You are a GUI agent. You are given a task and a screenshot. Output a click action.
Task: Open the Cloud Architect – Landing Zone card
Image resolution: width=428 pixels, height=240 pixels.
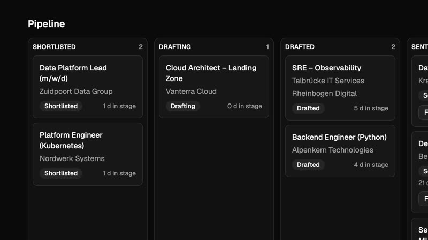(214, 87)
